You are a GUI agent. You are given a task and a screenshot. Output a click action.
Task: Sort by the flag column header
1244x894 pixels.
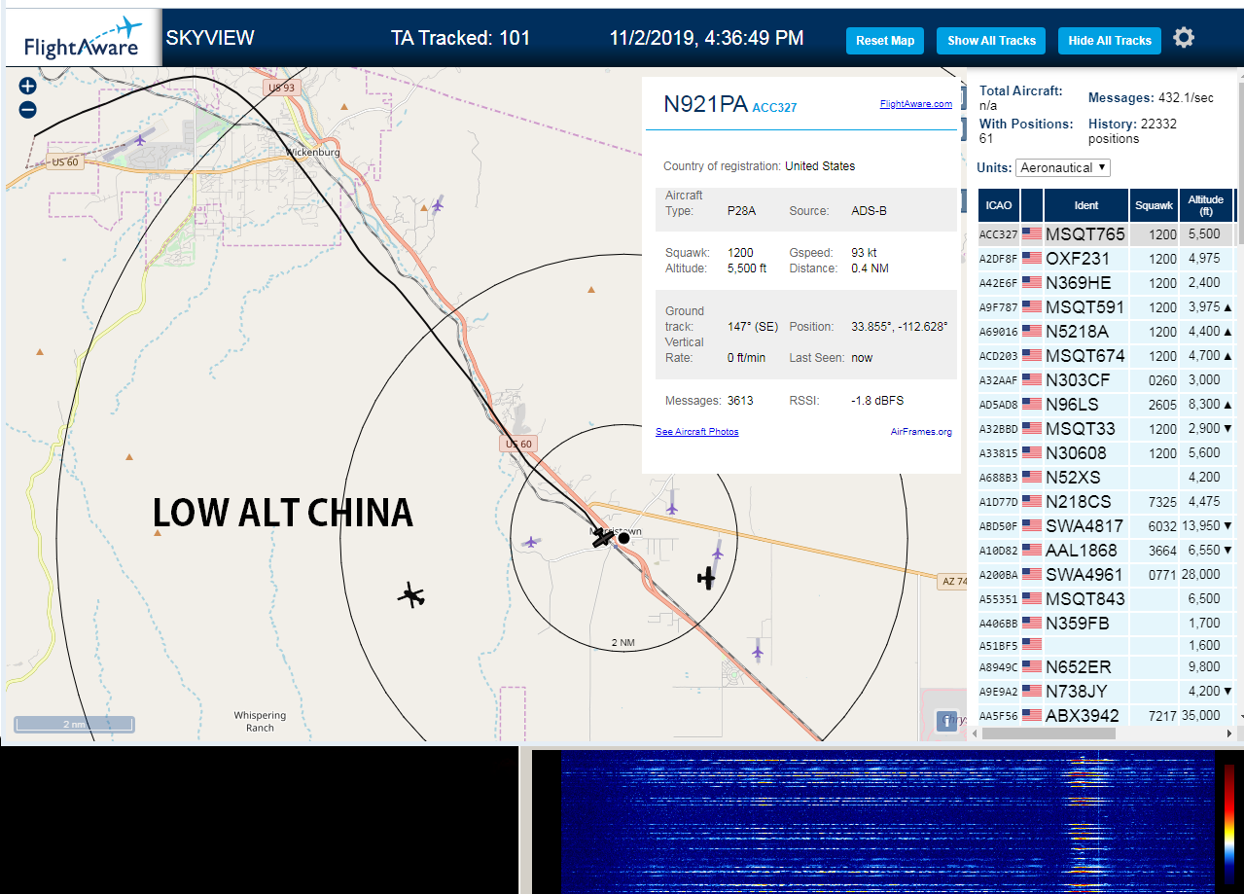click(x=1031, y=205)
